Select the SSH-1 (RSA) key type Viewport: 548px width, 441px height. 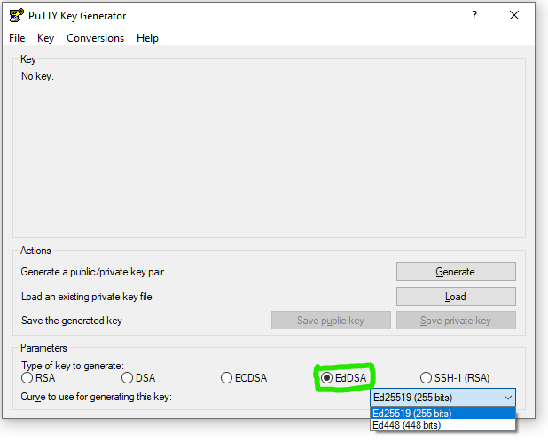455,378
